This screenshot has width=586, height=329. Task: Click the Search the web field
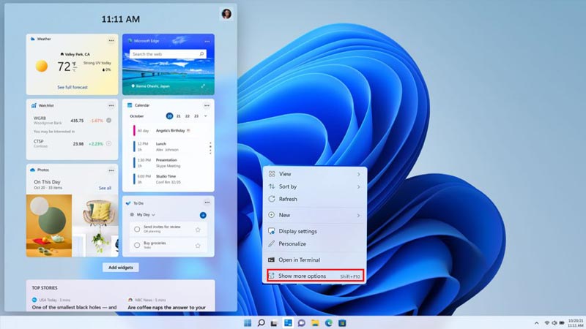168,54
